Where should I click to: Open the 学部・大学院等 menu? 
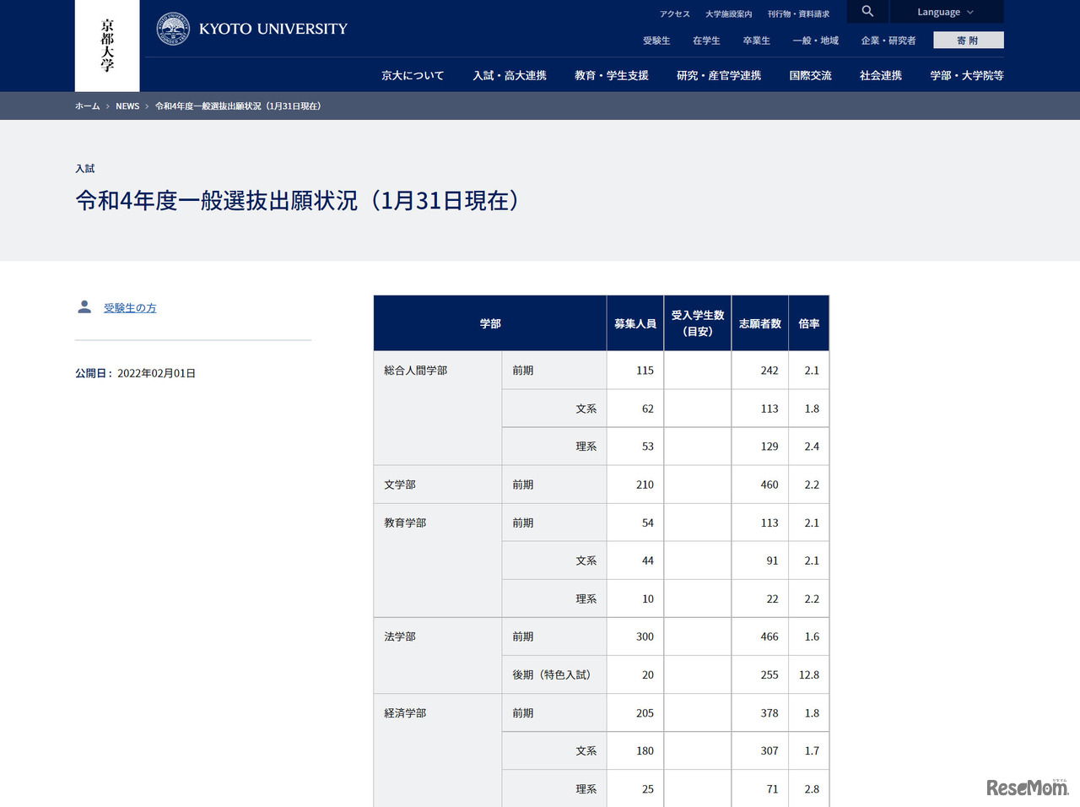click(x=967, y=76)
